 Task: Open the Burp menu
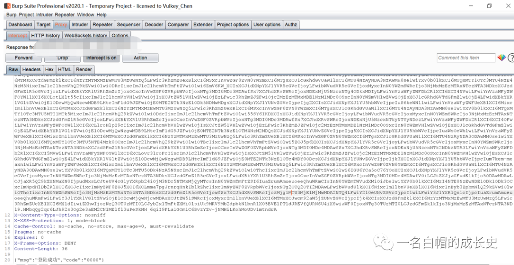click(x=11, y=15)
